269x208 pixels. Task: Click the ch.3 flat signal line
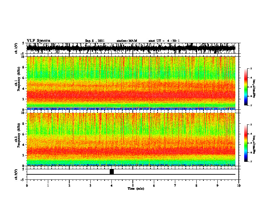131,174
